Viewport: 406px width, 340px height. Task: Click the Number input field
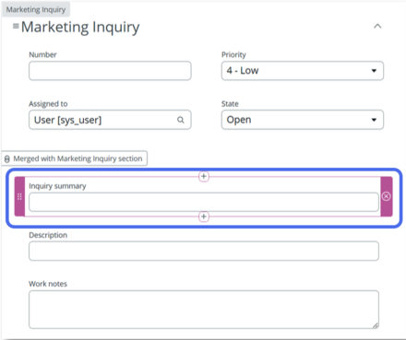coord(110,71)
